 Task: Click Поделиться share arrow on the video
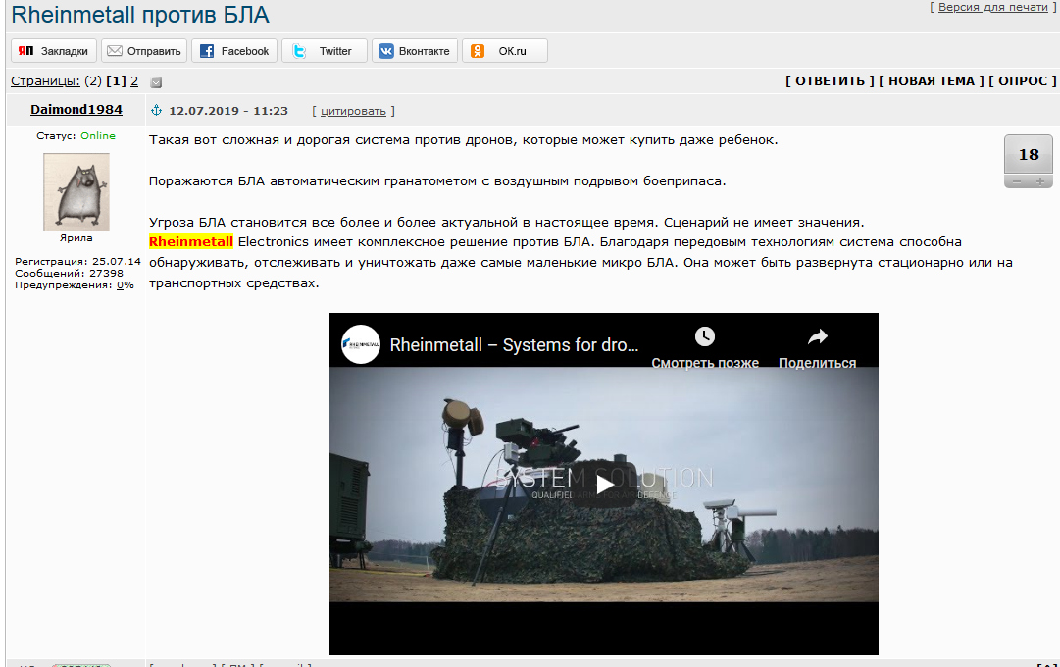pyautogui.click(x=818, y=336)
